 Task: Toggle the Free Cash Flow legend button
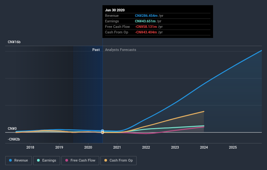pyautogui.click(x=80, y=161)
